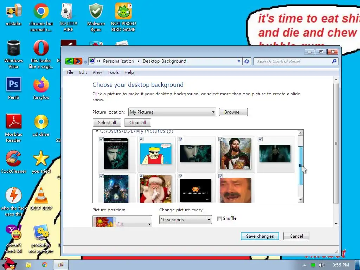Open the 'probably not a rogue' icon
Screen dimensions: 360x270
(41, 239)
